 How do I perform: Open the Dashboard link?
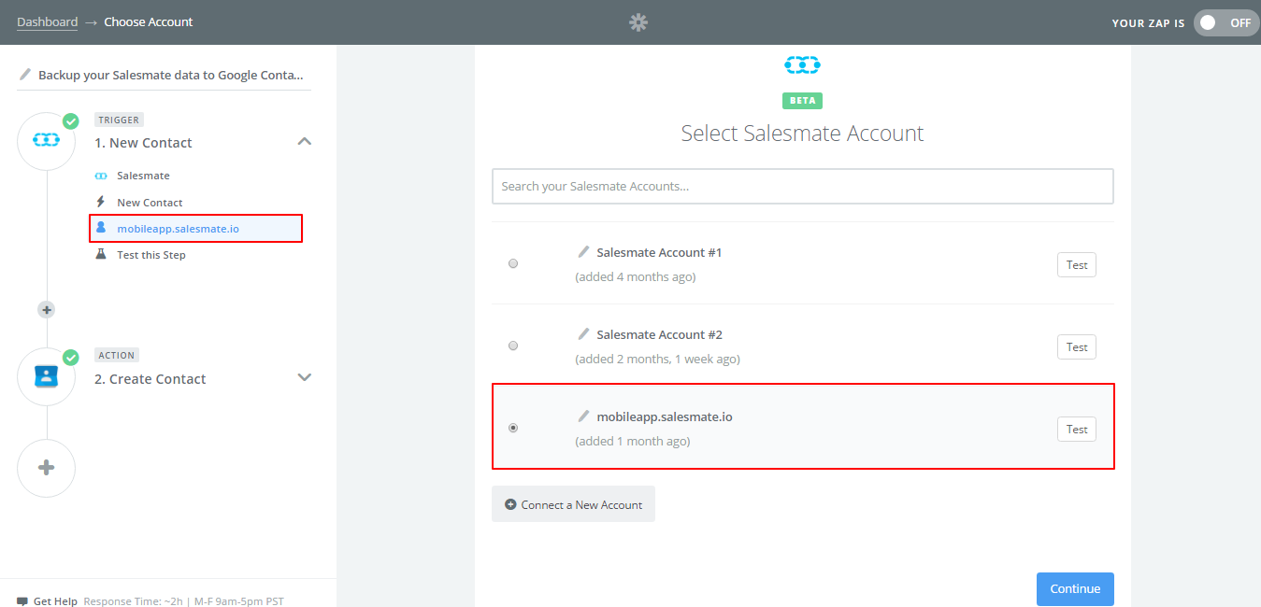47,21
